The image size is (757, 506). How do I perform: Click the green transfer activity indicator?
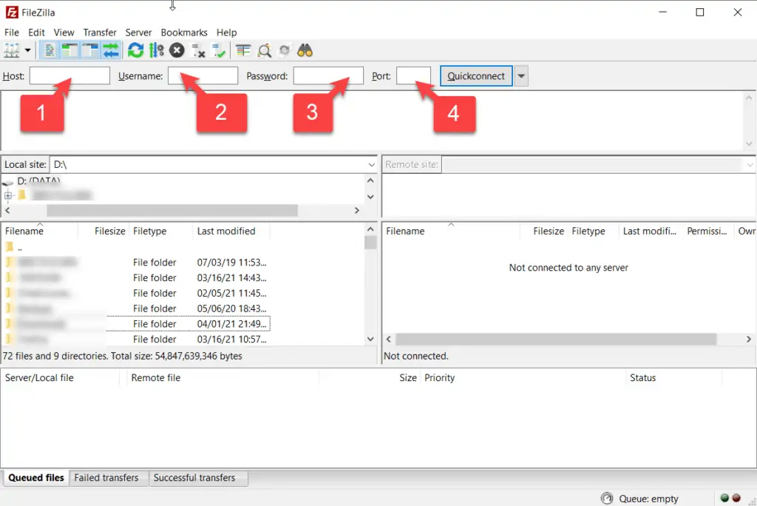724,499
